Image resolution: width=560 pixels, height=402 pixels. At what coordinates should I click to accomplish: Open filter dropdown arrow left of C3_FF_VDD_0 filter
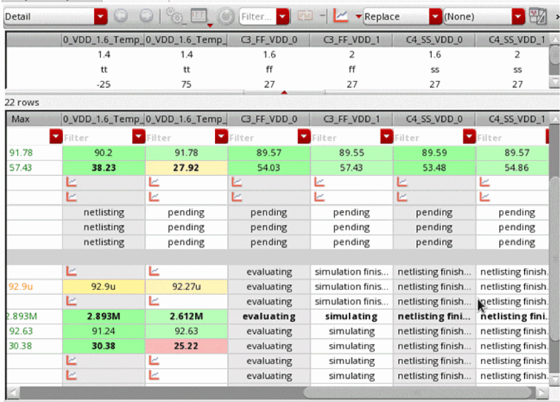pos(222,137)
